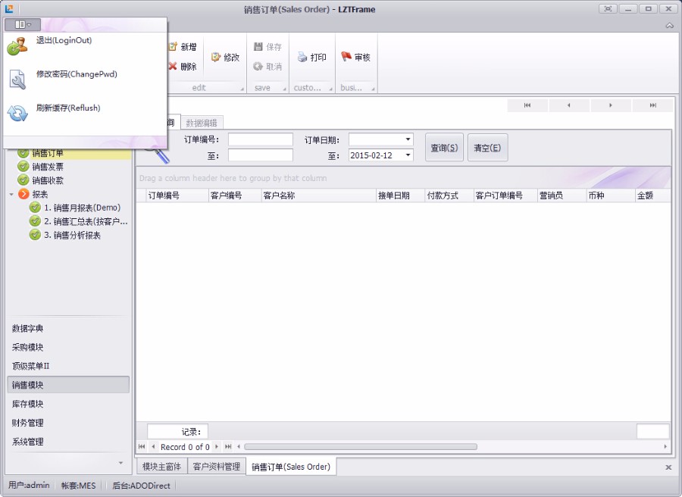Screen dimensions: 682x497
Task: Expand the save group dialog launcher
Action: coord(284,89)
